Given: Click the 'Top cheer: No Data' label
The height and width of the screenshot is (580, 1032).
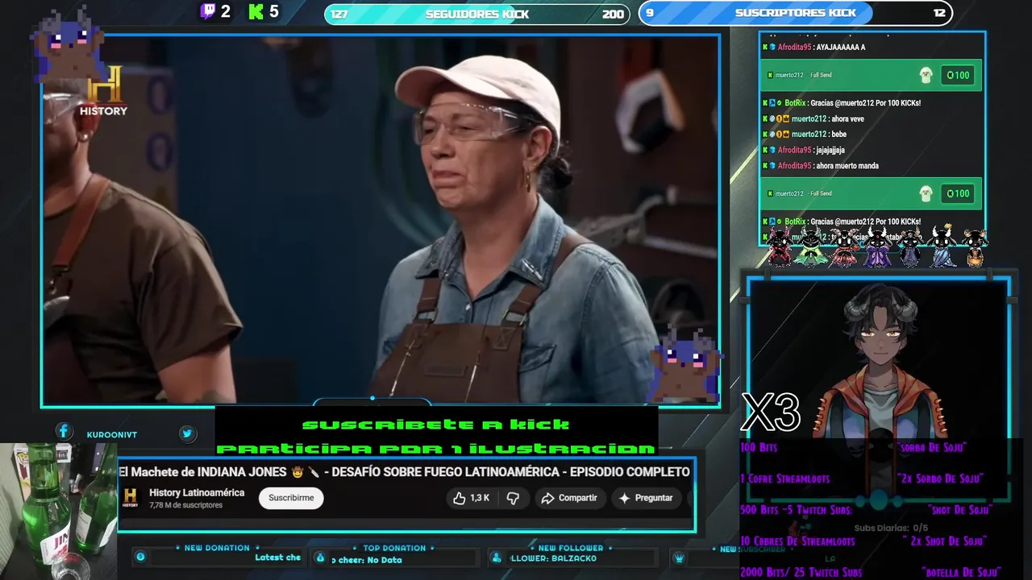Looking at the screenshot, I should pos(366,560).
